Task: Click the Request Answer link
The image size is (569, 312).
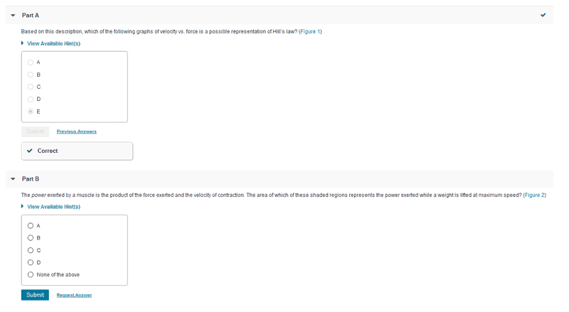Action: (74, 295)
